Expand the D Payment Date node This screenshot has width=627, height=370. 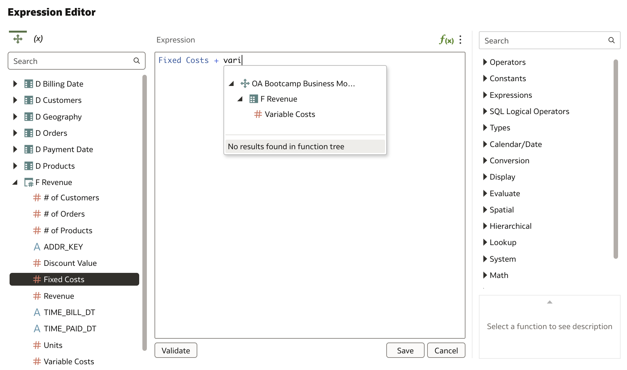(x=15, y=149)
